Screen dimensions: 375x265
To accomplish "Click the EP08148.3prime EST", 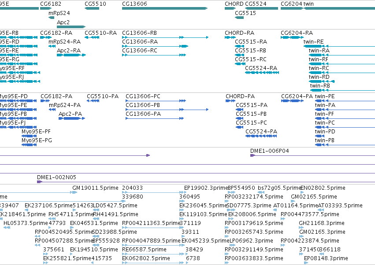I will tap(306, 263).
